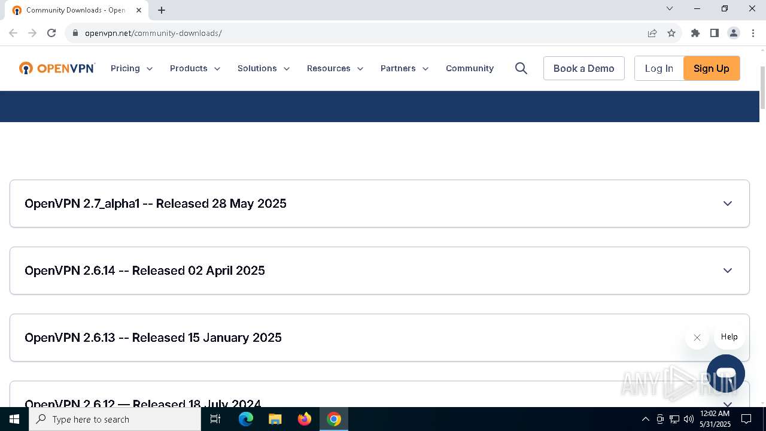This screenshot has width=766, height=431.
Task: Click the Help chat label
Action: pyautogui.click(x=729, y=337)
